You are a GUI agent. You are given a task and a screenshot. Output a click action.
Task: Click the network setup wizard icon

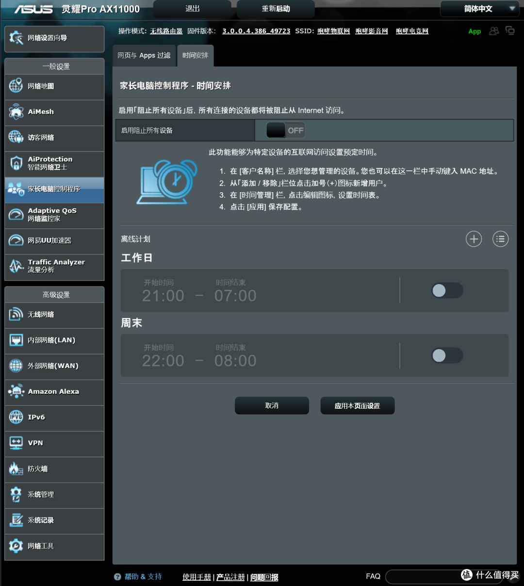point(16,38)
